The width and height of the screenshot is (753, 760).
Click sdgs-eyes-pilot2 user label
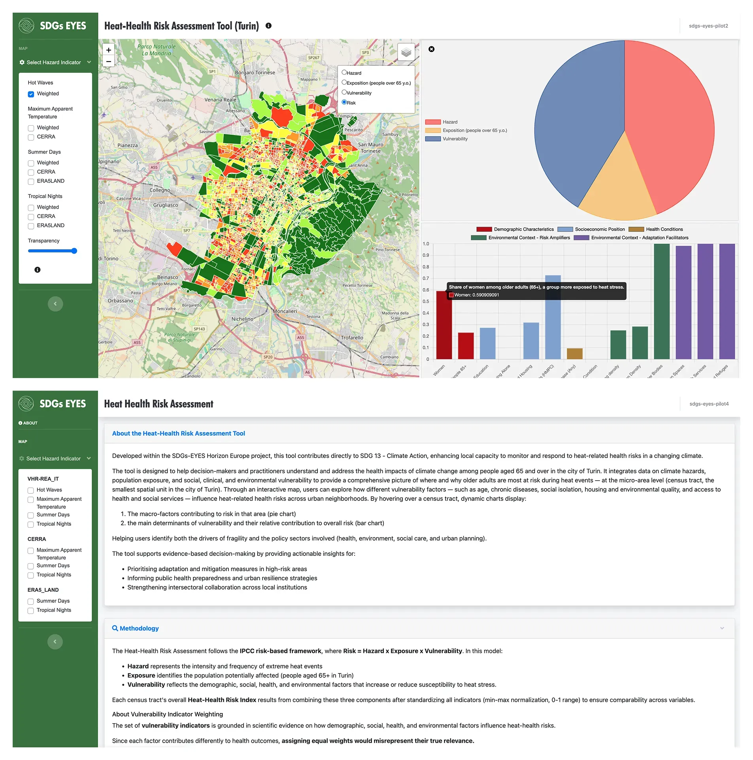tap(708, 26)
